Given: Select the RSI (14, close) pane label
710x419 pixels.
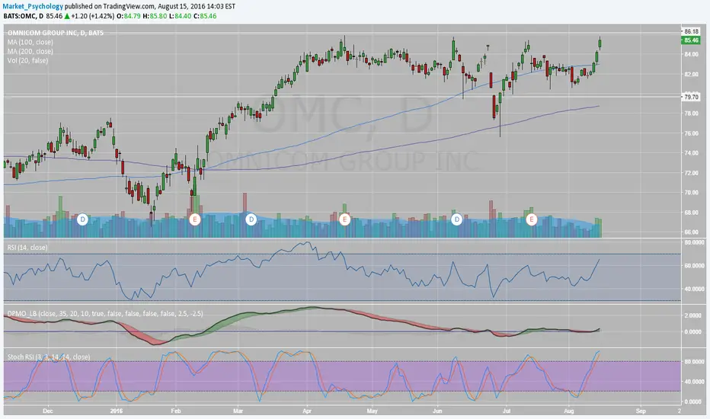Looking at the screenshot, I should pyautogui.click(x=27, y=248).
